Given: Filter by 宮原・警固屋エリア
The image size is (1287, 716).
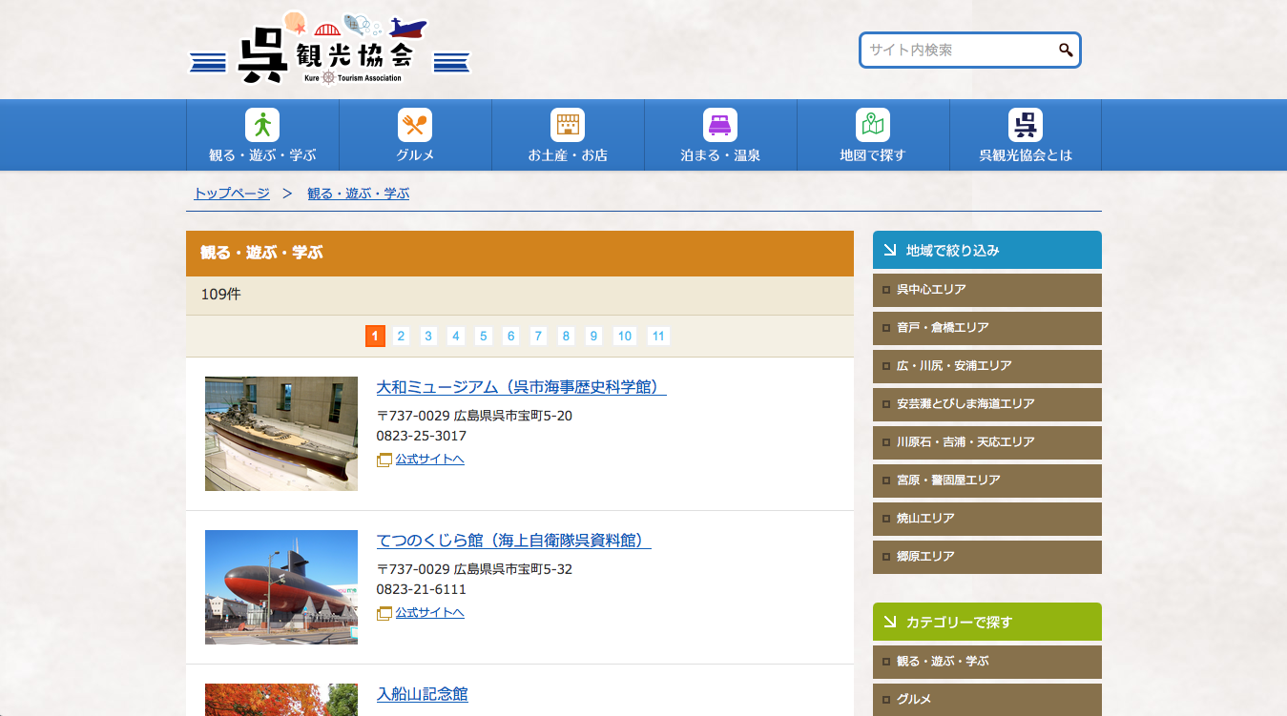Looking at the screenshot, I should (987, 481).
